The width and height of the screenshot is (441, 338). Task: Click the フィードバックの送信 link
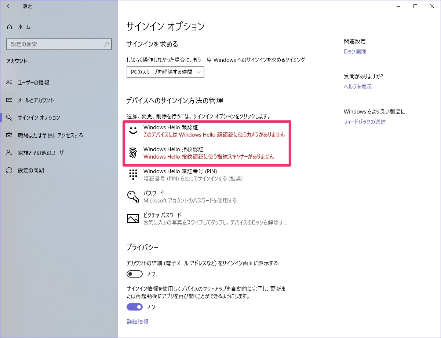coord(365,122)
